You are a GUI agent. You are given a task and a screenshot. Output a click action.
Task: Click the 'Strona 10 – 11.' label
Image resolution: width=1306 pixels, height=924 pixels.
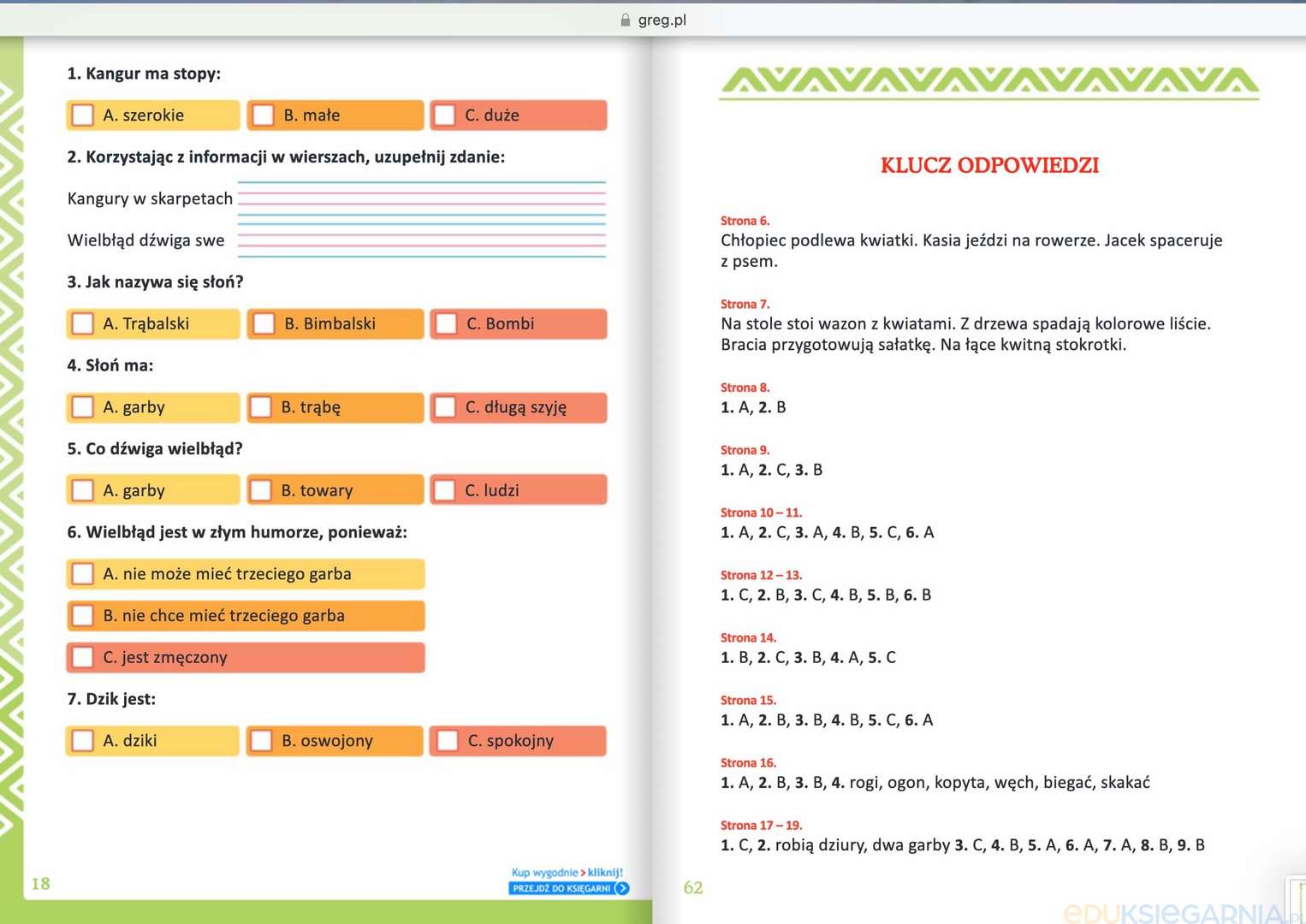coord(761,512)
